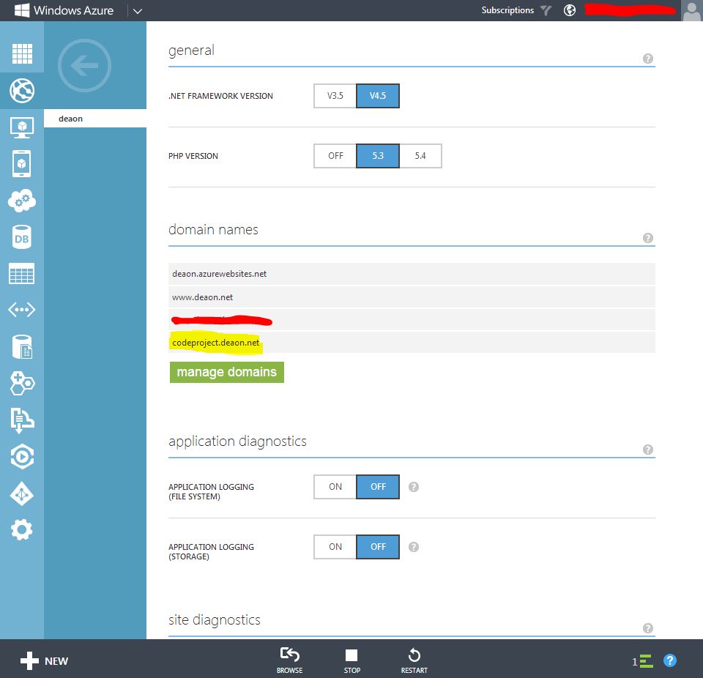Restart the website with RESTART
Viewport: 703px width, 678px height.
click(414, 660)
